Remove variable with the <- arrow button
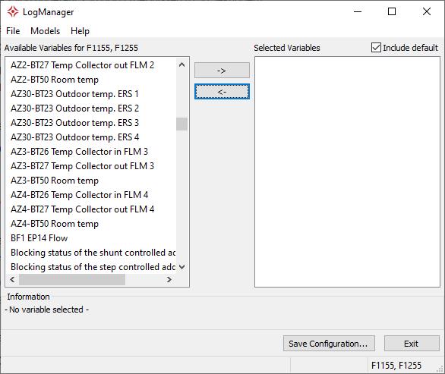445x374 pixels. 222,92
